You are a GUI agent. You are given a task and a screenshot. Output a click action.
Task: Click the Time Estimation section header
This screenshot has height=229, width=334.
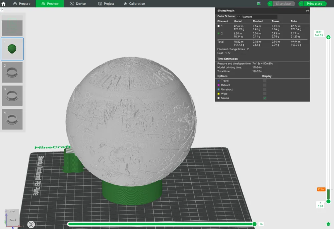click(x=227, y=59)
